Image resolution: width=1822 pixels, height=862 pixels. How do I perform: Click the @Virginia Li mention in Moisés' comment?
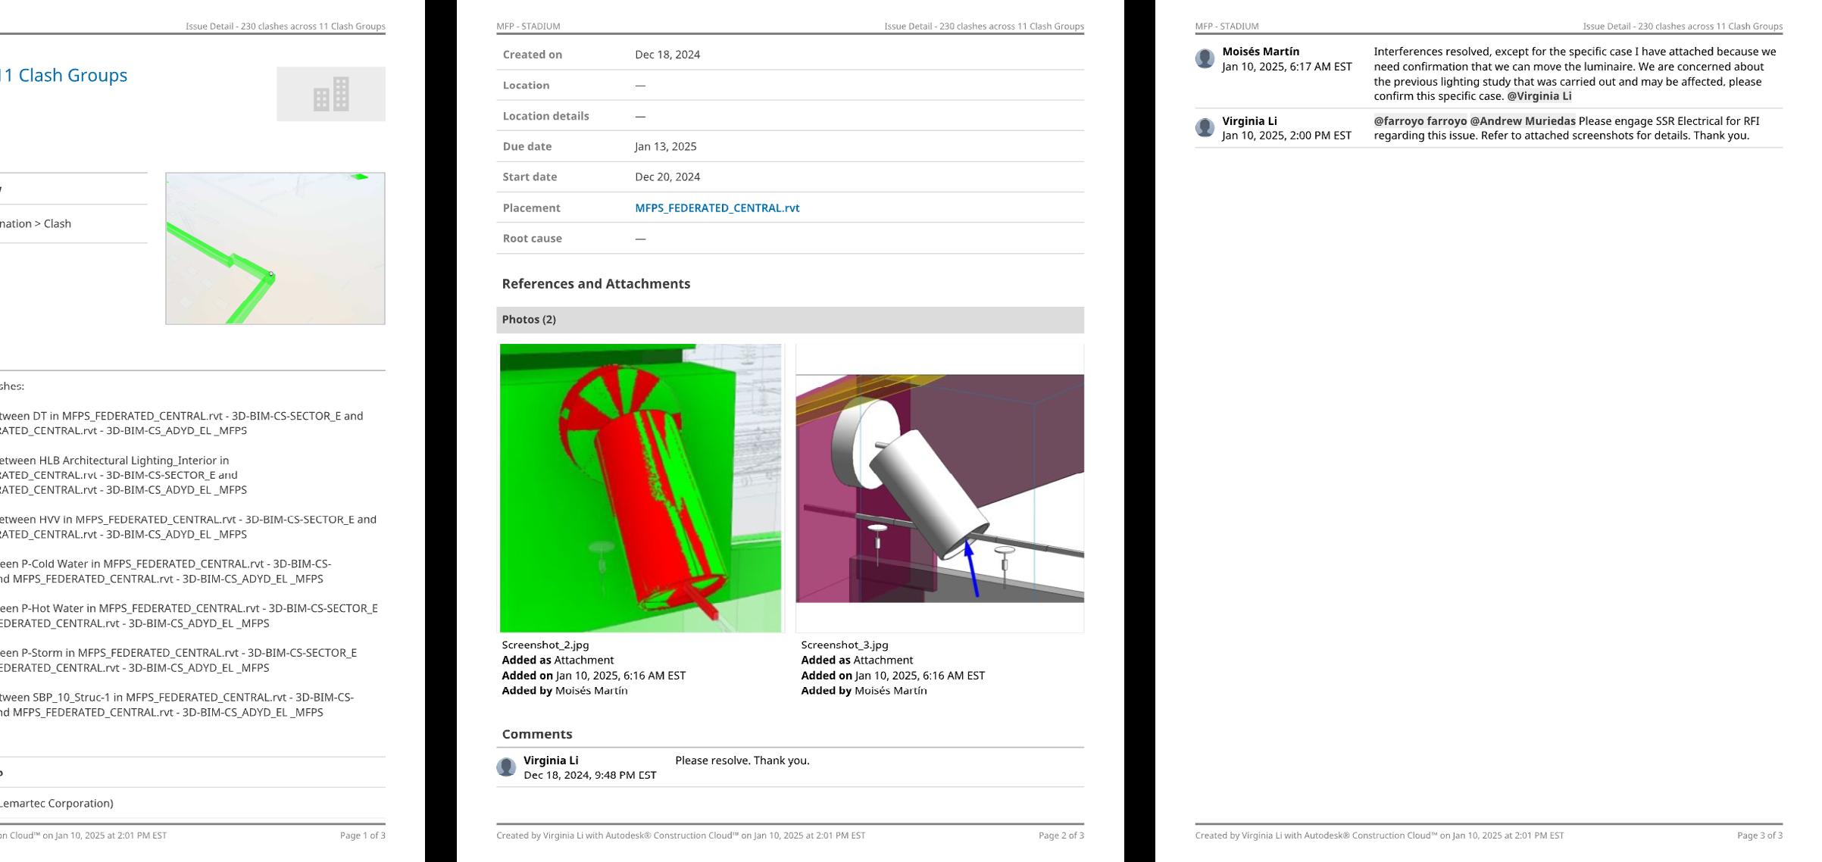[1539, 96]
